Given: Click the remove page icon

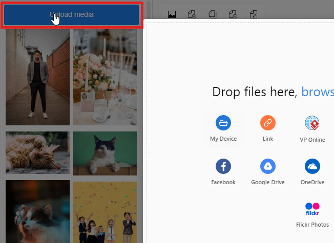Looking at the screenshot, I should point(232,15).
